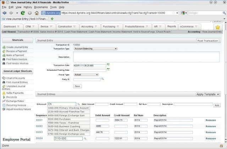Viewport: 227px width, 149px height.
Task: Select '1060-000: Primary Checking Account' suggestion
Action: (68, 108)
